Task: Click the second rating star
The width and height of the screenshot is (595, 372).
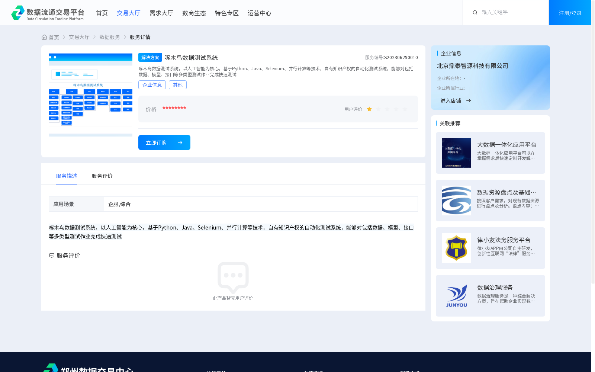Action: coord(378,109)
